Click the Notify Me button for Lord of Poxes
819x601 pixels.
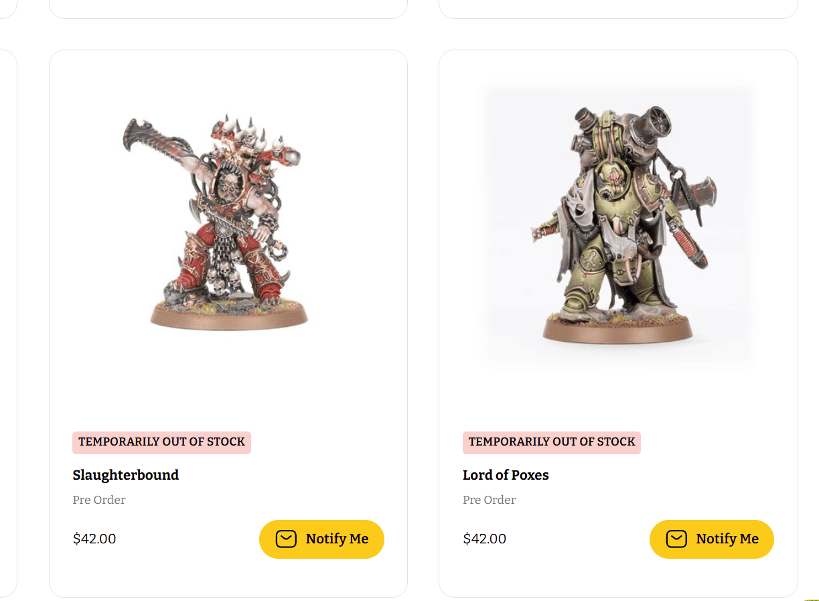[712, 539]
